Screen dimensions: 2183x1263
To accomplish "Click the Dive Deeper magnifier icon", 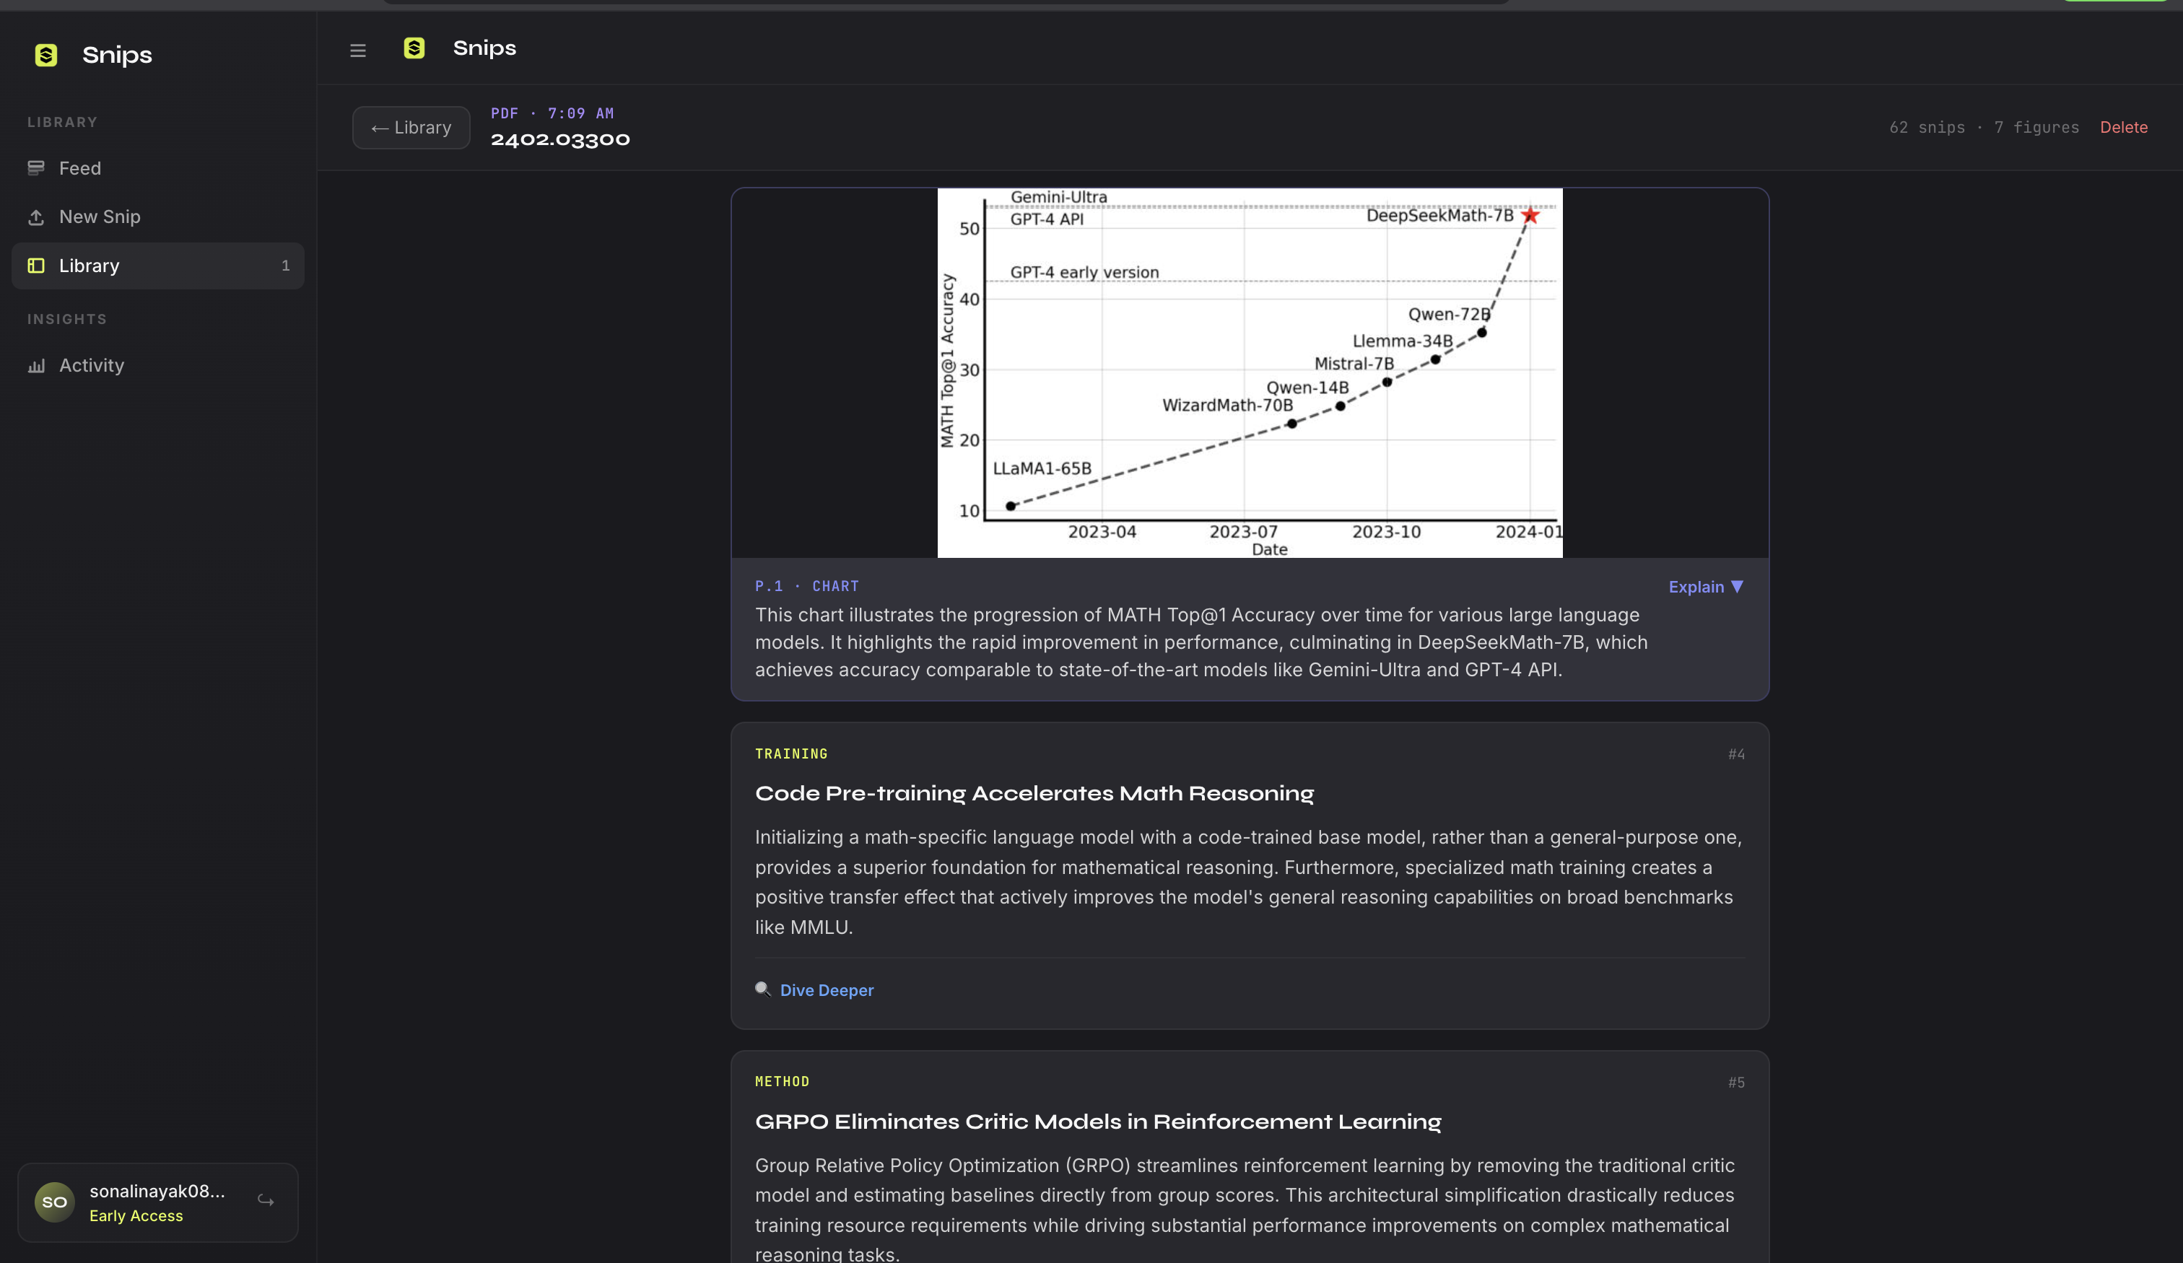I will (762, 989).
